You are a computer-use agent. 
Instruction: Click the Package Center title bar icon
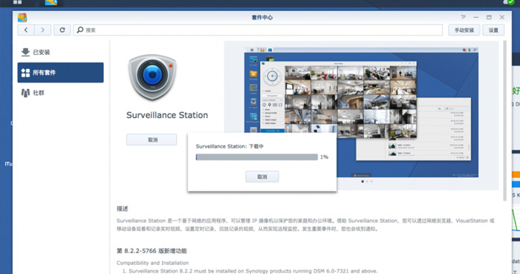(22, 17)
